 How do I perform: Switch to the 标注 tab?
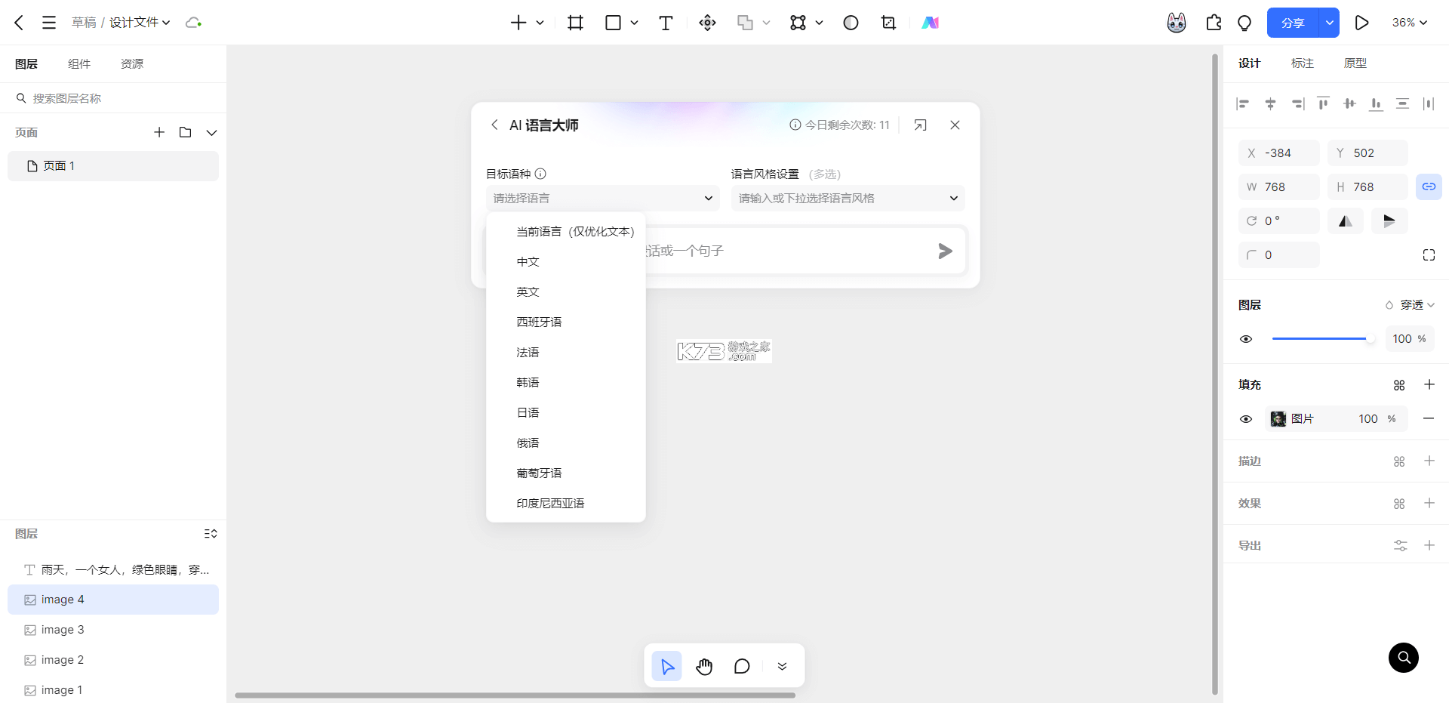1303,63
